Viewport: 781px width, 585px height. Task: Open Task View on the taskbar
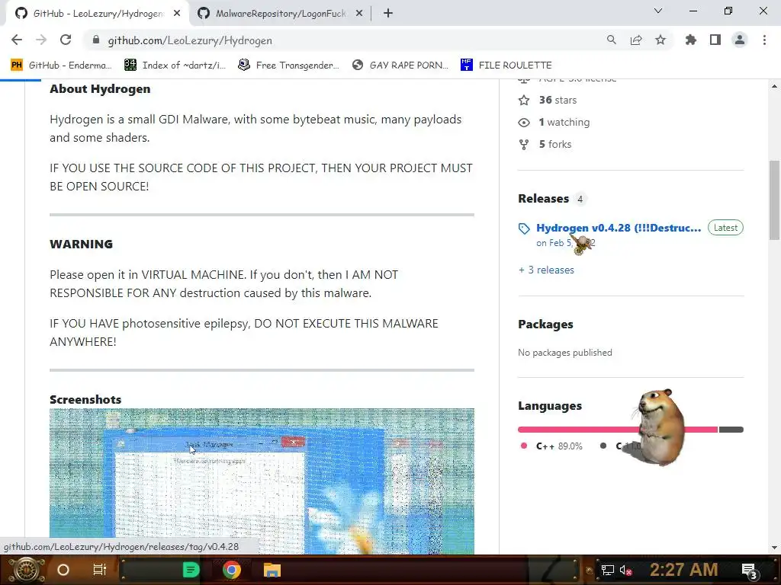100,570
